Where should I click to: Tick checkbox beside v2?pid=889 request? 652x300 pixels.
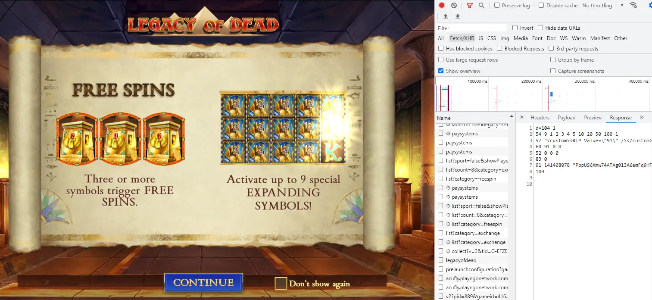[441, 297]
